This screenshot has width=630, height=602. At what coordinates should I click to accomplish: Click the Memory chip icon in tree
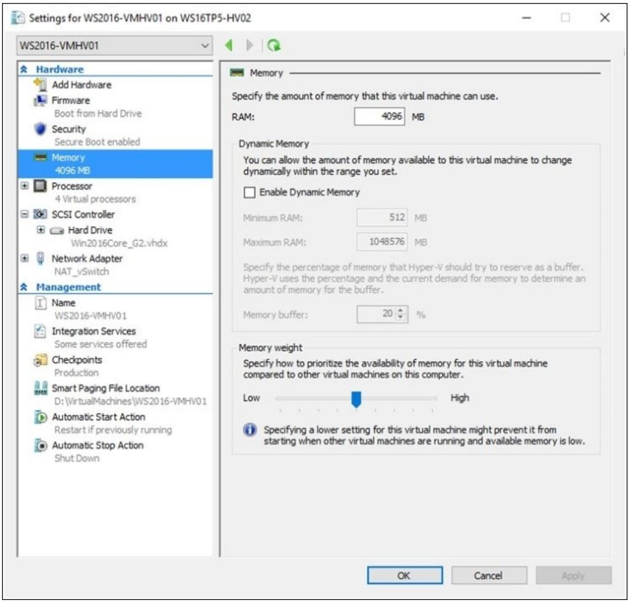point(40,157)
